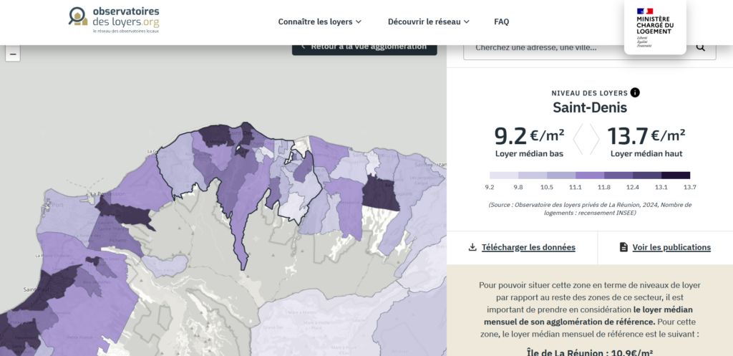
Task: Zoom out the map with the minus button
Action: pos(12,54)
